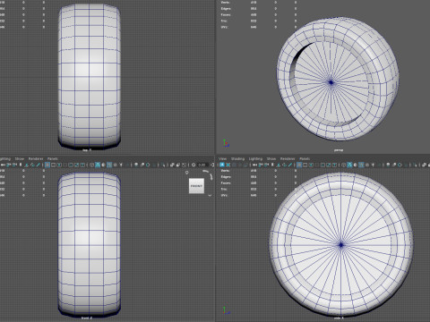The image size is (430, 322).
Task: Click Lock Camera icon in front panel toolbar
Action: (x=9, y=165)
